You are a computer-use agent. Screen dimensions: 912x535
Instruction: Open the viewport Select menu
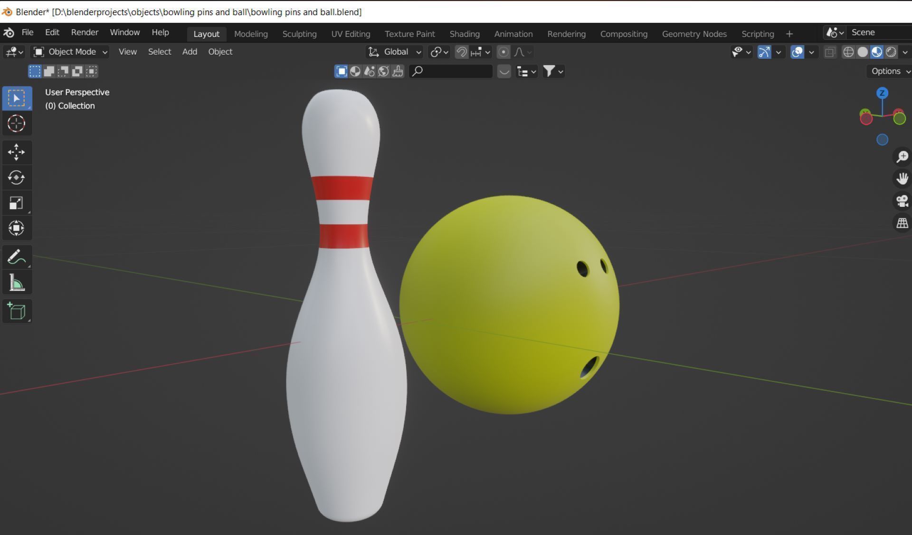click(159, 52)
